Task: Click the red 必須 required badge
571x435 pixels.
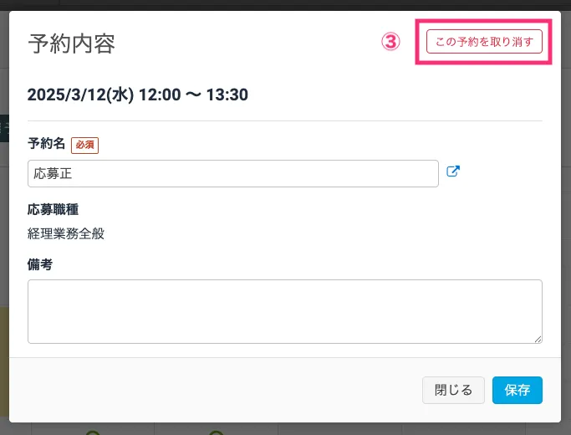Action: (84, 145)
